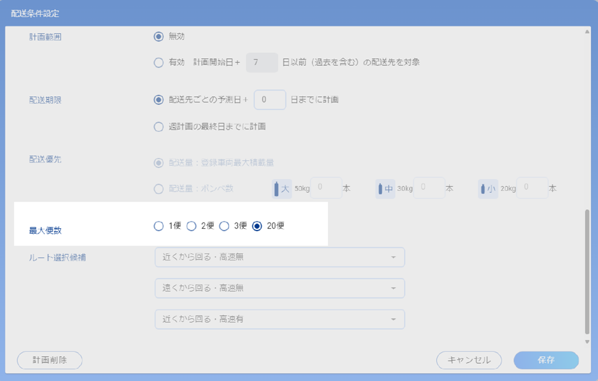Click the 最大便数 label
This screenshot has width=598, height=381.
click(46, 231)
